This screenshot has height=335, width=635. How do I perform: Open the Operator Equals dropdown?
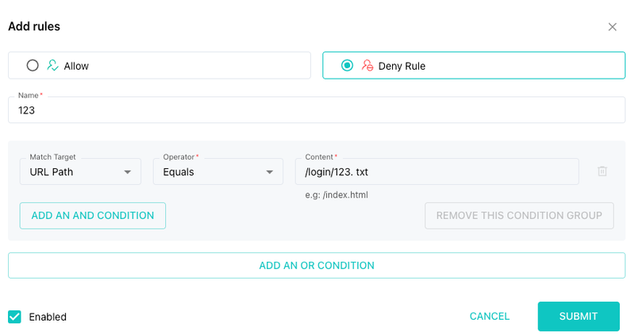click(217, 171)
